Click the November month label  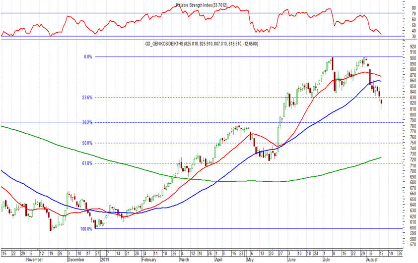coord(34,260)
